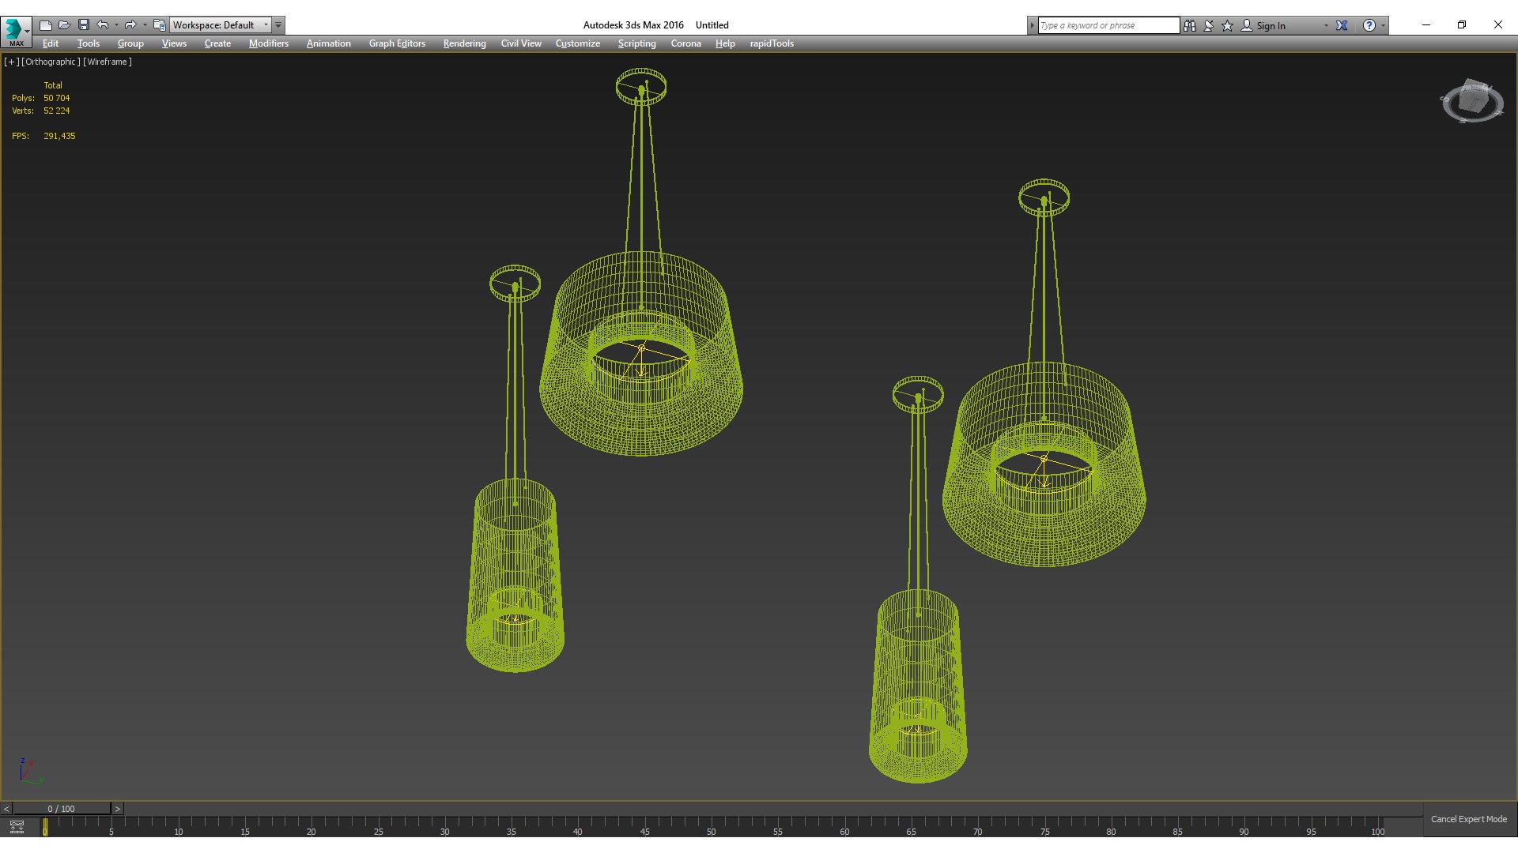Click the ViewCube navigation widget

[1472, 101]
